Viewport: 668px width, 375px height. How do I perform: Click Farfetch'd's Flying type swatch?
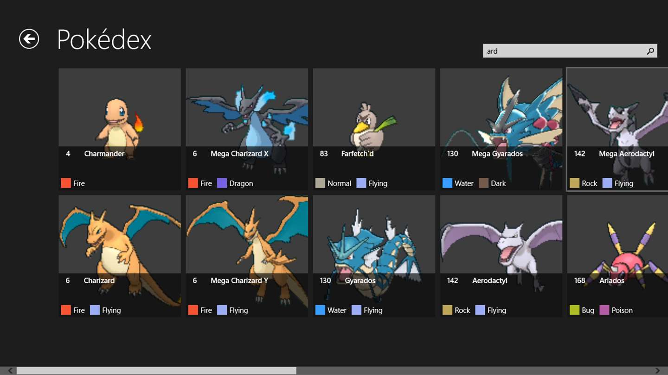pos(361,183)
